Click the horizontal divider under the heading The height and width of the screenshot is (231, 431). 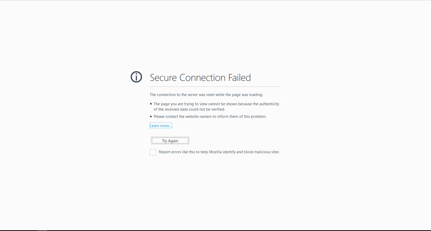coord(215,87)
